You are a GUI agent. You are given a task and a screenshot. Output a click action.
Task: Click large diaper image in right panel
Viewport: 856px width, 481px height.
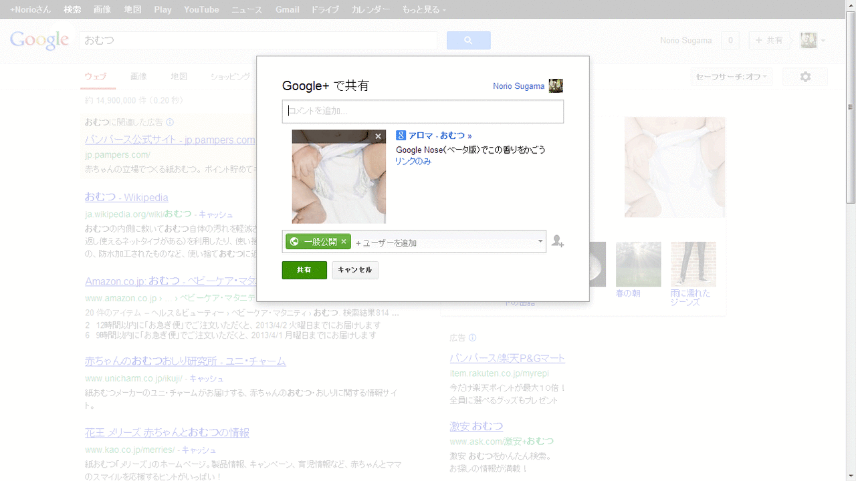click(x=675, y=167)
